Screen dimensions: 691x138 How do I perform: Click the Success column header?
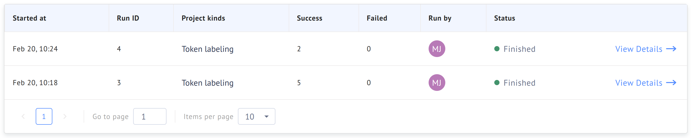(309, 18)
